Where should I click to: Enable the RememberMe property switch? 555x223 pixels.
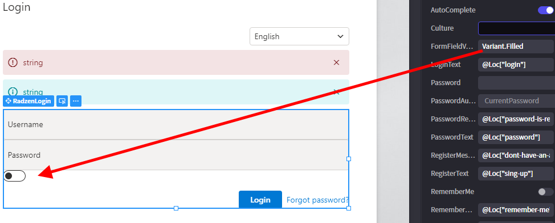click(x=545, y=192)
